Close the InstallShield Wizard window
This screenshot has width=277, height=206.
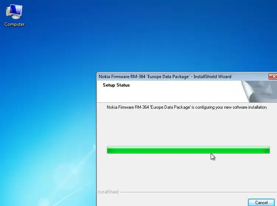click(x=273, y=77)
